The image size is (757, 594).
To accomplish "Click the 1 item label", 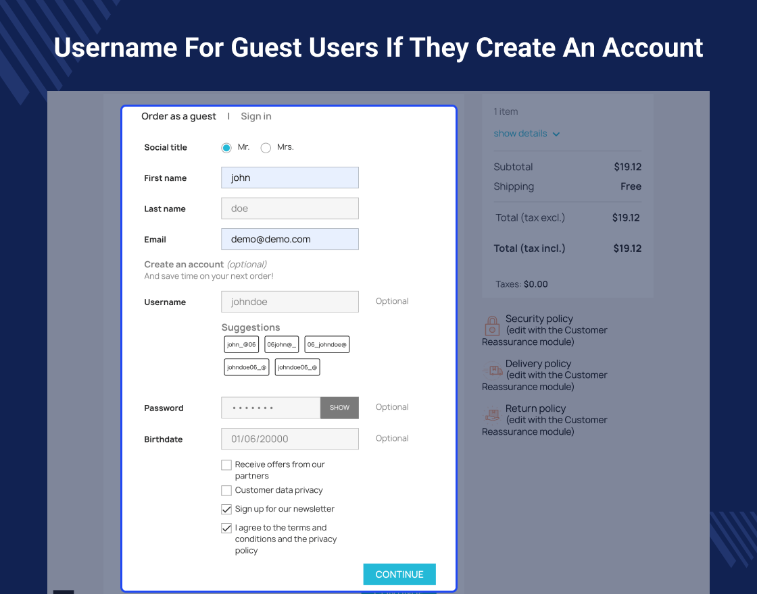I will [x=506, y=111].
